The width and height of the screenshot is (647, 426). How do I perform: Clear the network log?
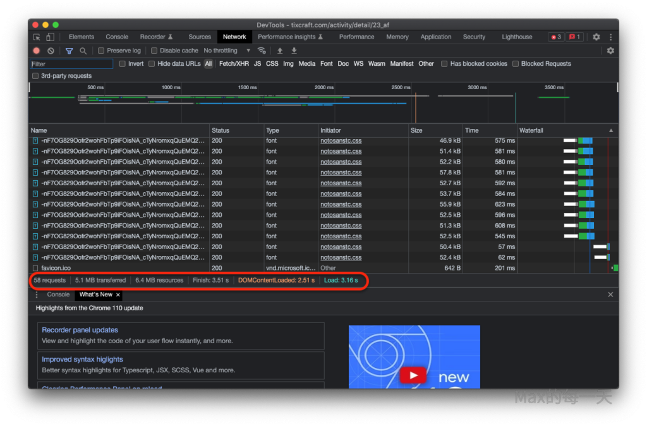point(51,51)
